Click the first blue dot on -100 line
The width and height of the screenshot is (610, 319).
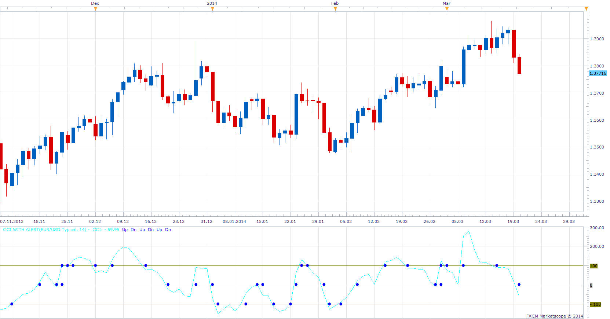click(x=12, y=304)
